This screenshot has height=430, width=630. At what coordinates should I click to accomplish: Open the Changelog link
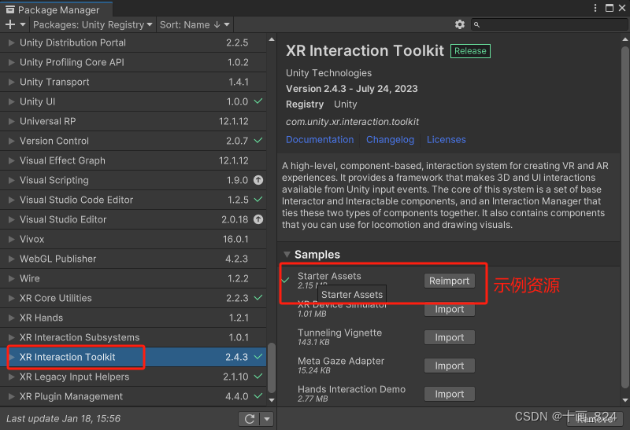click(x=390, y=140)
